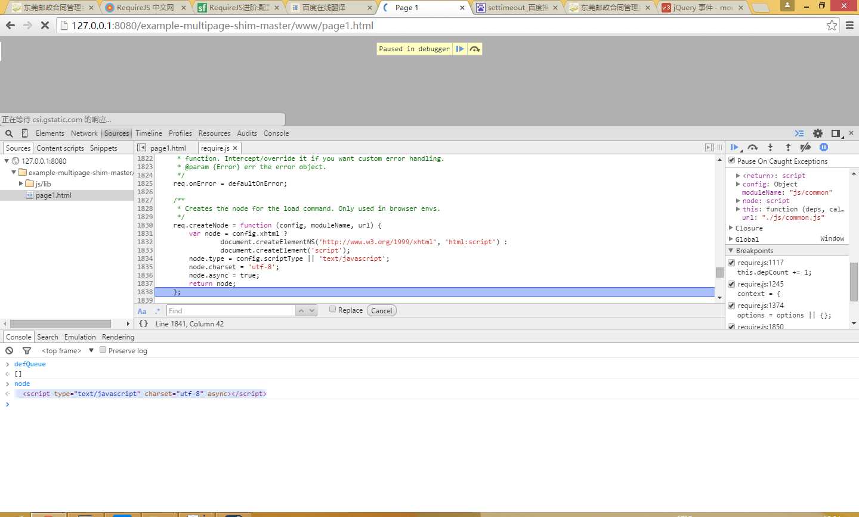Cancel the find bar

pyautogui.click(x=382, y=310)
